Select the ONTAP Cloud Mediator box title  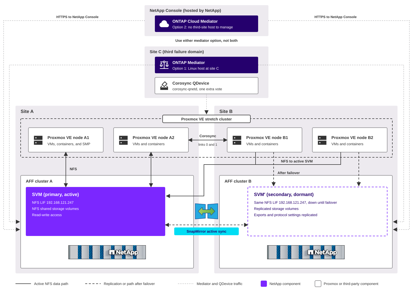[195, 21]
